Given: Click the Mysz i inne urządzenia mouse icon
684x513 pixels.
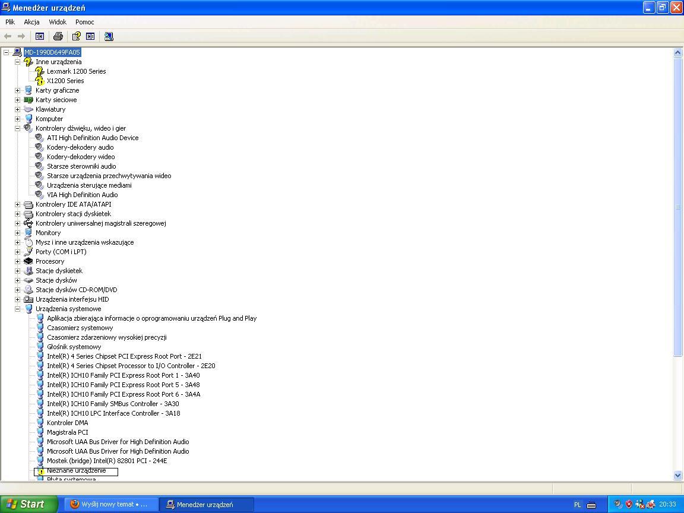Looking at the screenshot, I should (x=28, y=242).
